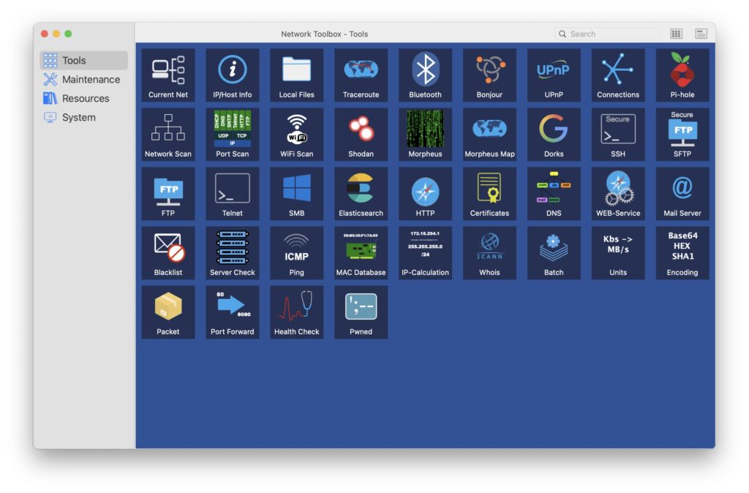Screen dimensions: 749x493
Task: Start the SSH secure terminal tool
Action: pyautogui.click(x=618, y=135)
